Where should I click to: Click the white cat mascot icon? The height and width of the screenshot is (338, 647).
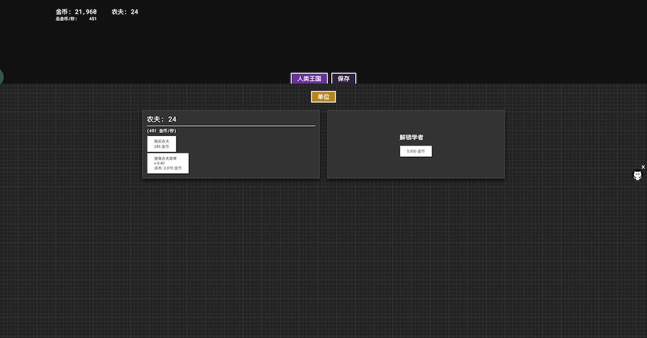point(637,175)
